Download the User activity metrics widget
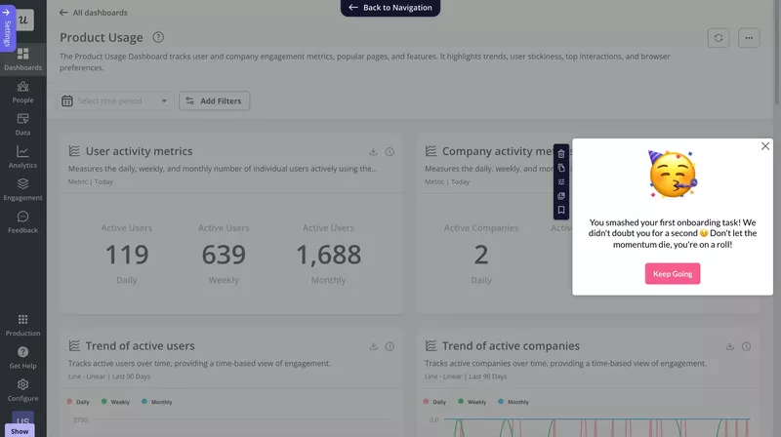781x437 pixels. click(x=373, y=152)
